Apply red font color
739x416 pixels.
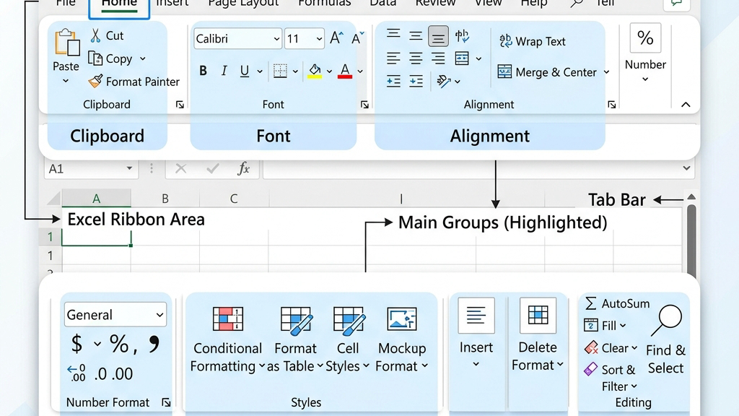345,71
